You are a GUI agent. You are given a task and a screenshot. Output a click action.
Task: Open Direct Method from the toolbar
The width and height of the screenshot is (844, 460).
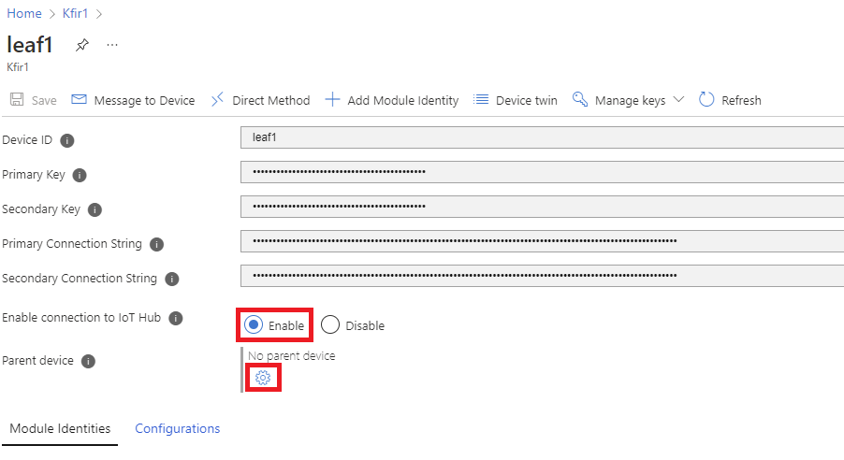coord(260,100)
